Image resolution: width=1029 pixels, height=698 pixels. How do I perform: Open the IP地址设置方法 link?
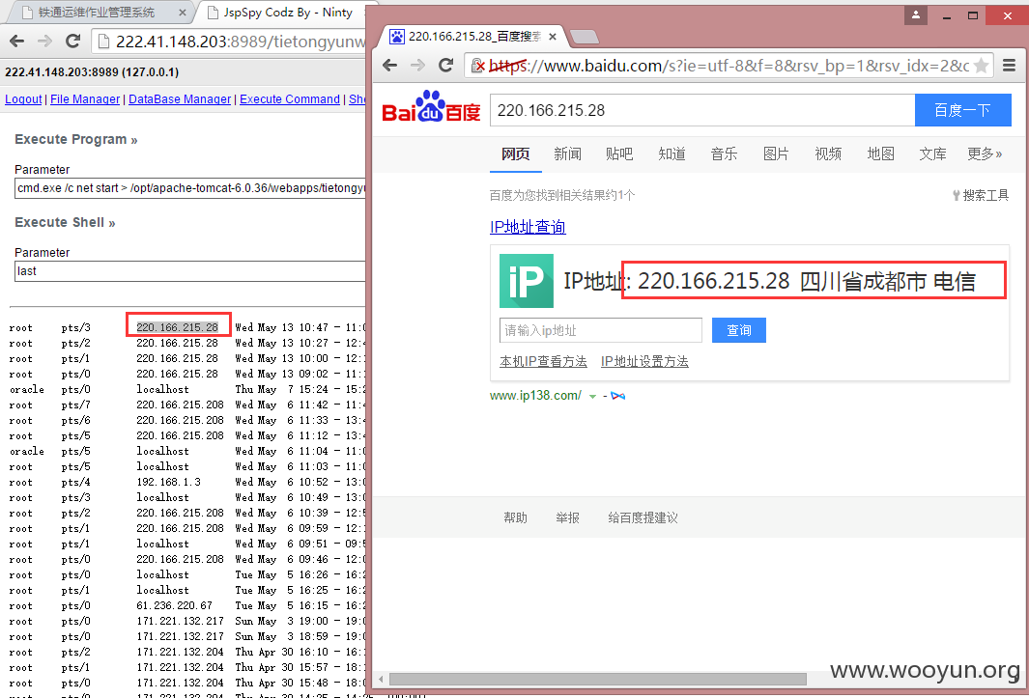click(644, 361)
